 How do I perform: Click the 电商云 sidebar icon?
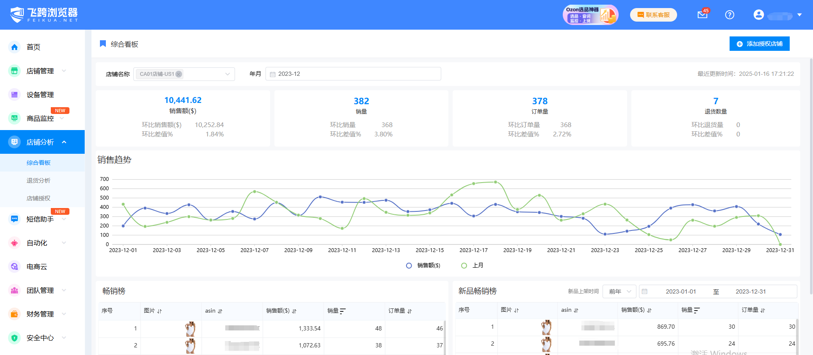[14, 266]
